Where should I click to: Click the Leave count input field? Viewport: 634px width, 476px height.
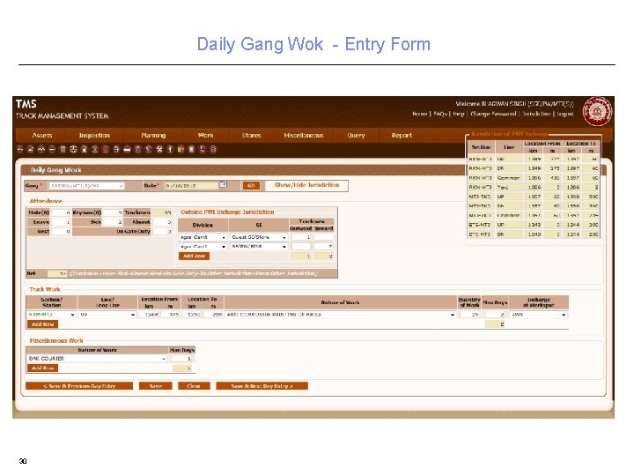[61, 222]
